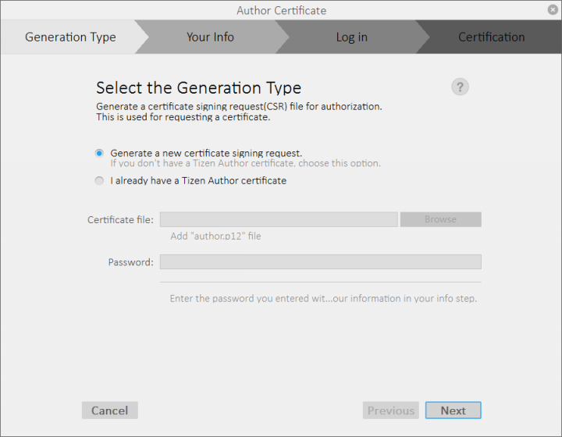Select Generate a new certificate signing request
562x437 pixels.
[x=99, y=153]
